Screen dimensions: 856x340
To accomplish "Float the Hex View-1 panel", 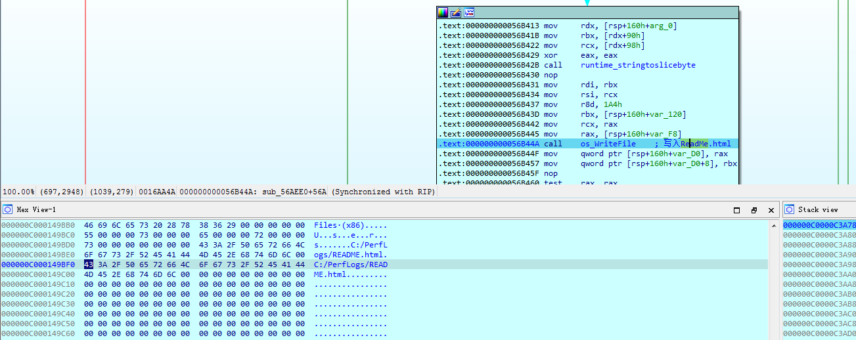I will tap(754, 210).
